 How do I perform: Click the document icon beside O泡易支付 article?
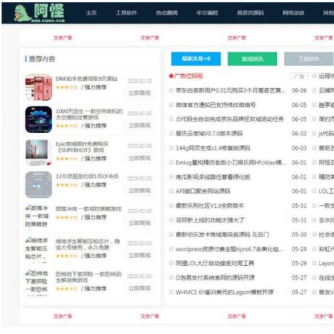[171, 278]
